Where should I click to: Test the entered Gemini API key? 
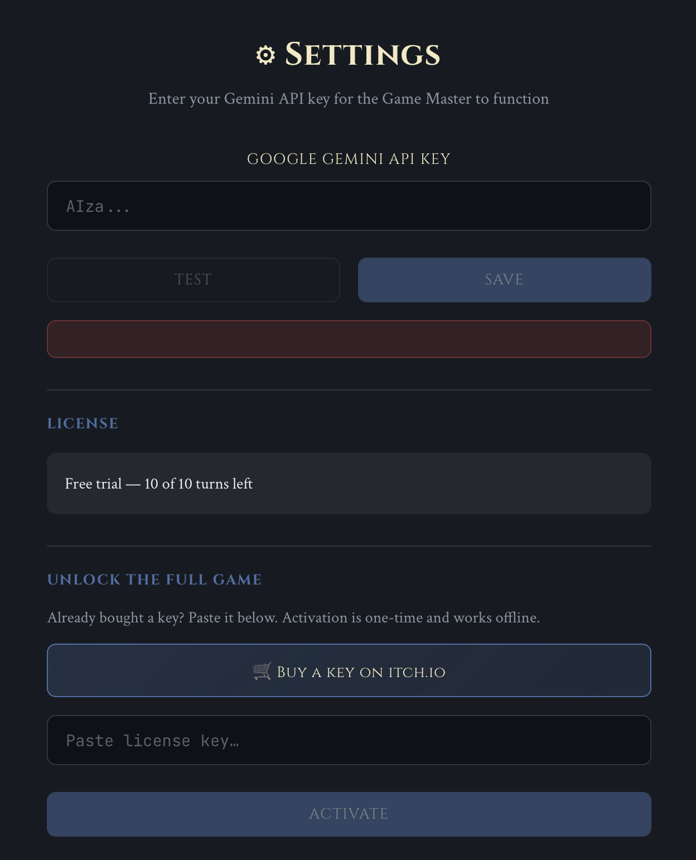point(194,280)
